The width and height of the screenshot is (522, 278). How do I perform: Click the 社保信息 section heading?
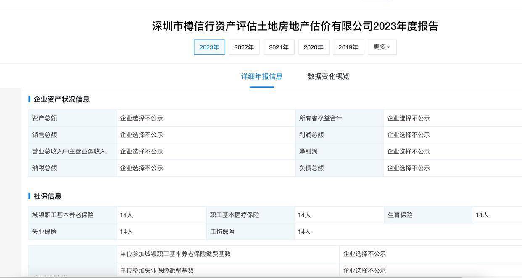[47, 196]
